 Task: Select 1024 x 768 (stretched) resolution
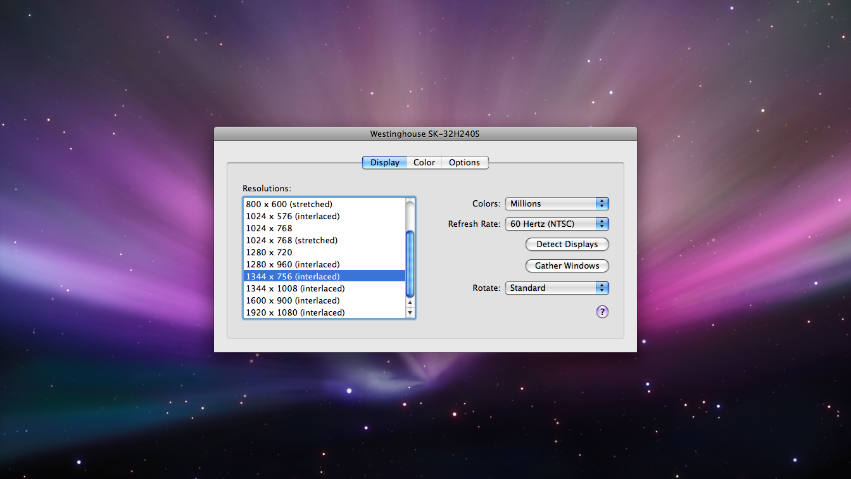point(324,241)
